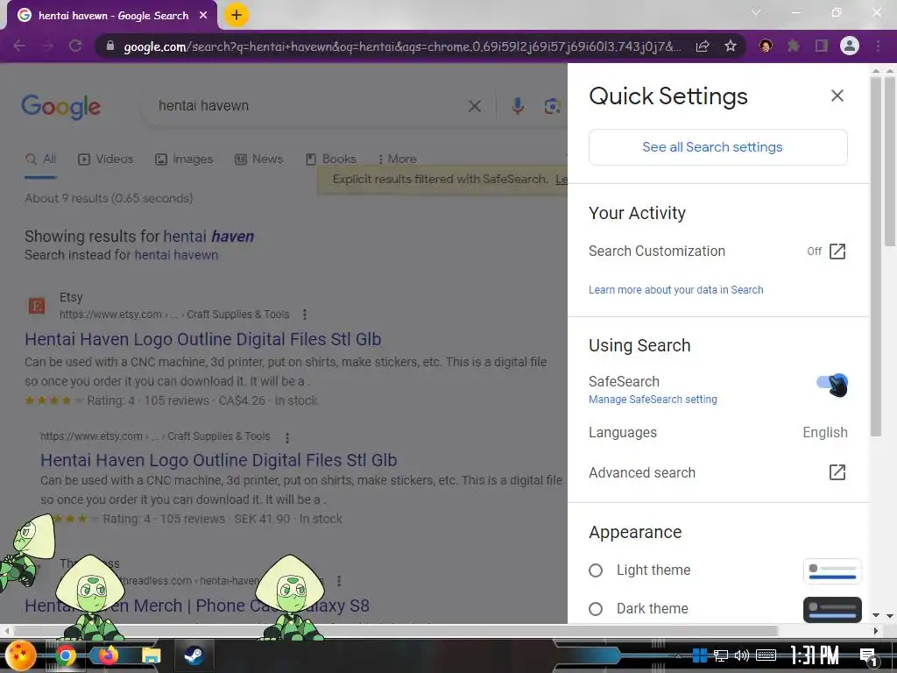Open the Extensions puzzle icon
This screenshot has width=897, height=673.
tap(793, 46)
